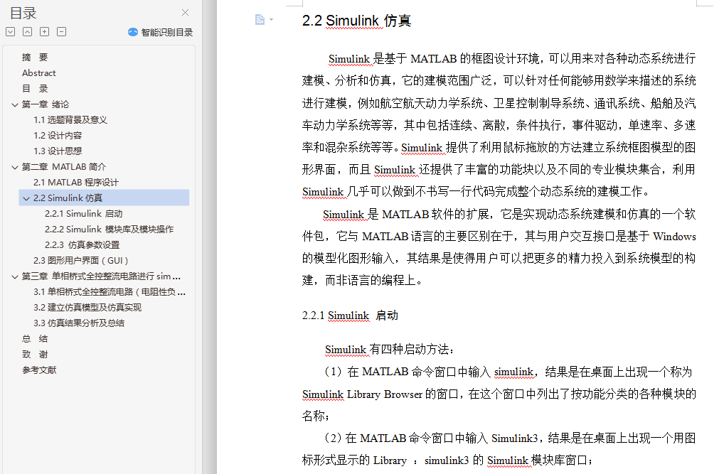
Task: Jump to 2.2.2 Simulink 模块库及模块操作
Action: point(109,229)
